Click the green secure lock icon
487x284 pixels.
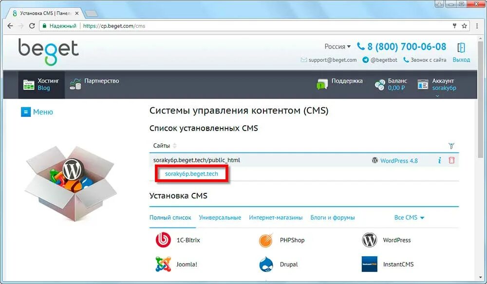(x=44, y=26)
